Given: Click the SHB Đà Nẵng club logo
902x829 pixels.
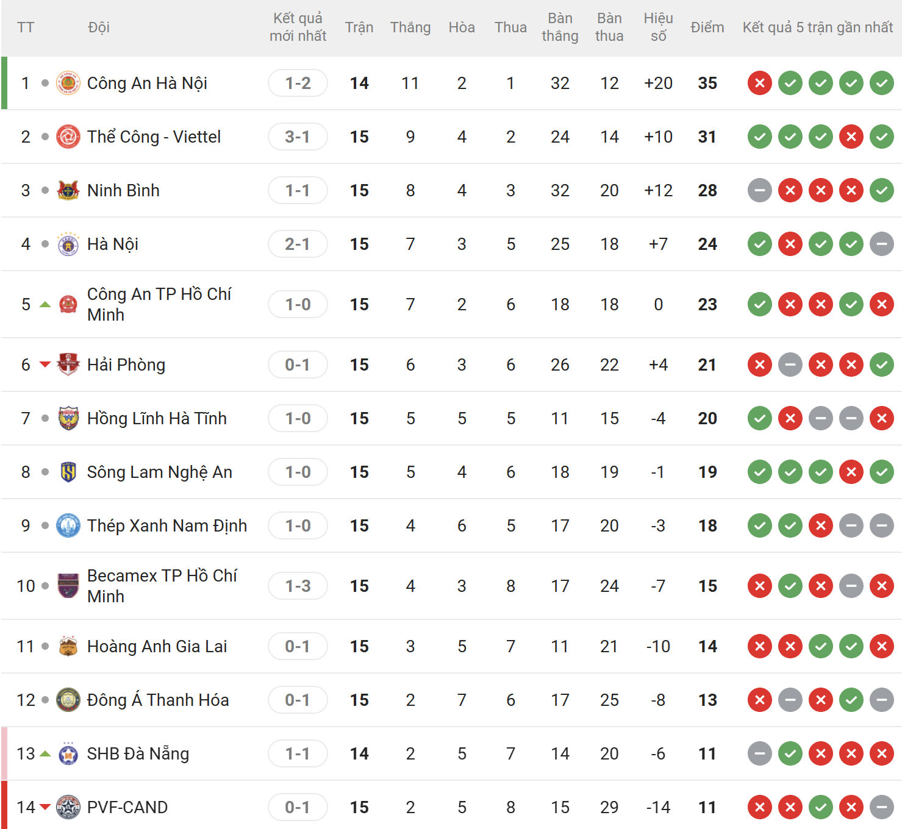Looking at the screenshot, I should coord(68,754).
